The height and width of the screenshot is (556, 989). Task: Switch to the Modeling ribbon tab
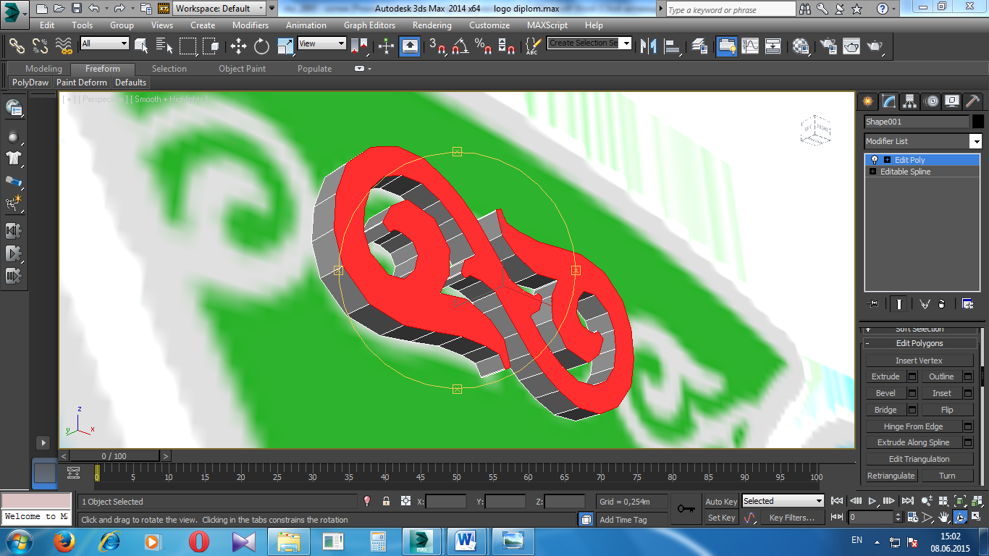(43, 69)
